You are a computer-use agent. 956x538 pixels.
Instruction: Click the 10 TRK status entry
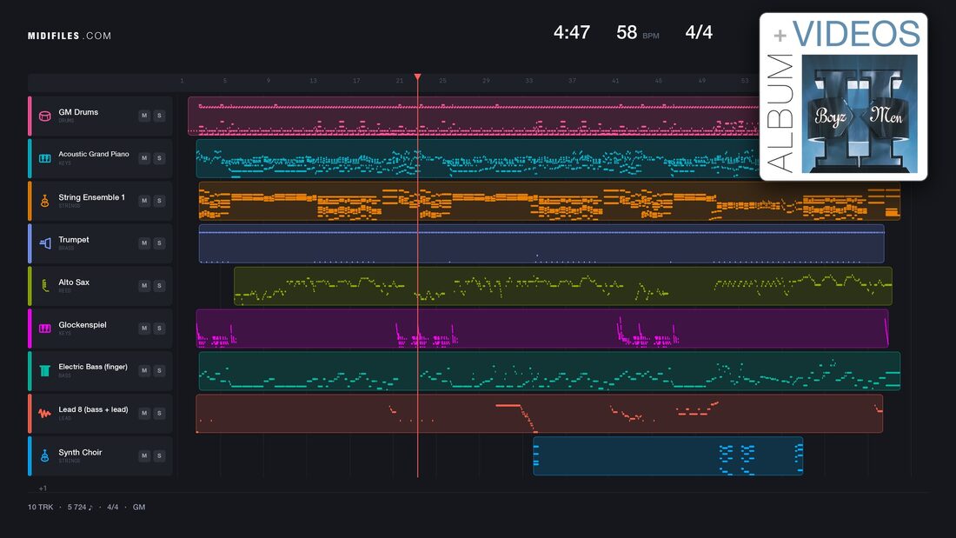[40, 507]
